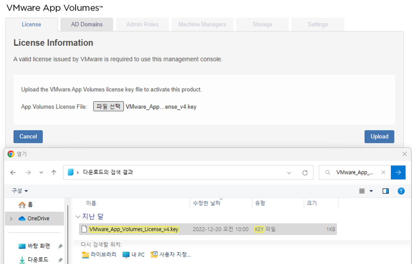Screen dimensions: 412x264
Task: Switch to the AD Domains tab
Action: click(x=87, y=24)
